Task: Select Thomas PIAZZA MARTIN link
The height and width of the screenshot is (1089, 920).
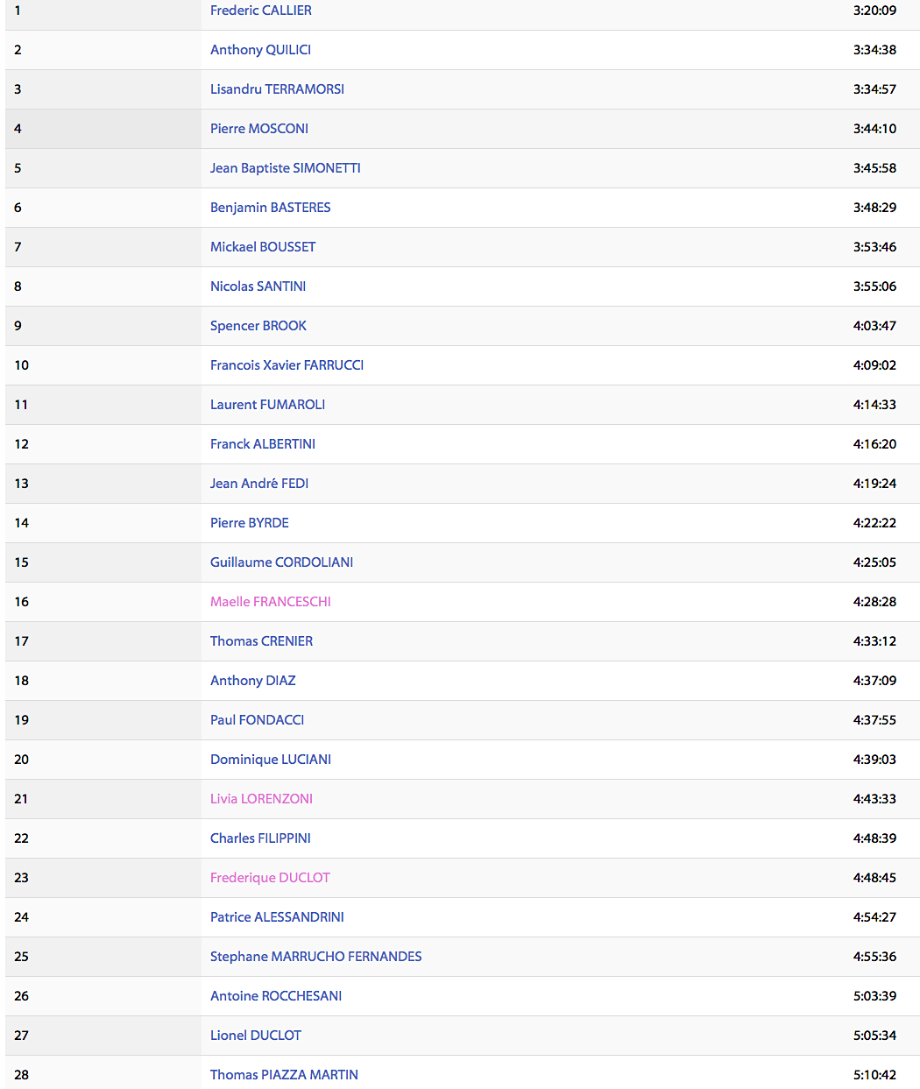Action: click(284, 1075)
